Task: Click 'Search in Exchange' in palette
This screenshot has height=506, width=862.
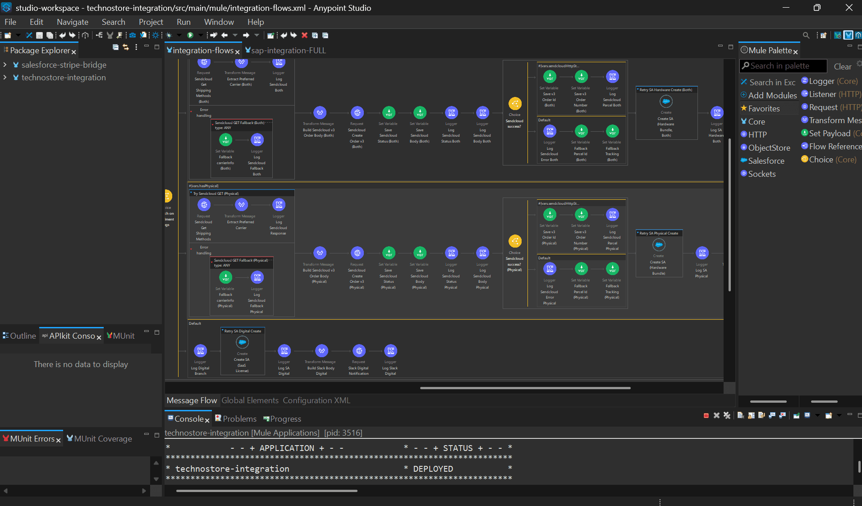Action: (768, 82)
